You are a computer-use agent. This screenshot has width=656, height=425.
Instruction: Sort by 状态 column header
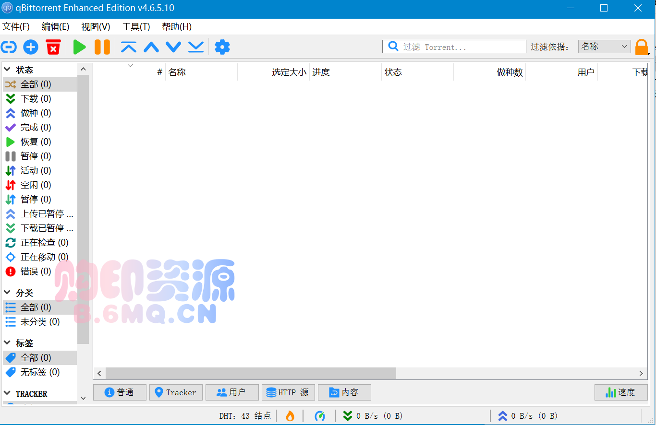coord(417,72)
